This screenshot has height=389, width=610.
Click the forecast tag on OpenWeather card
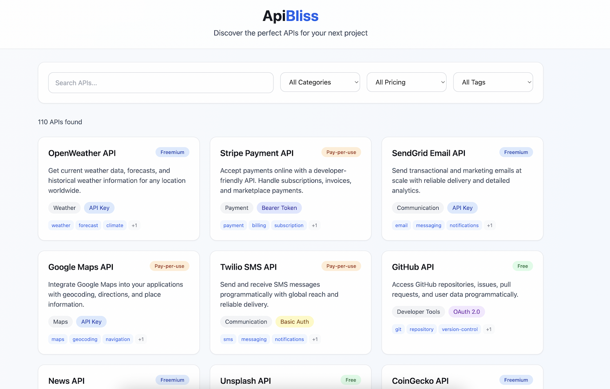88,225
